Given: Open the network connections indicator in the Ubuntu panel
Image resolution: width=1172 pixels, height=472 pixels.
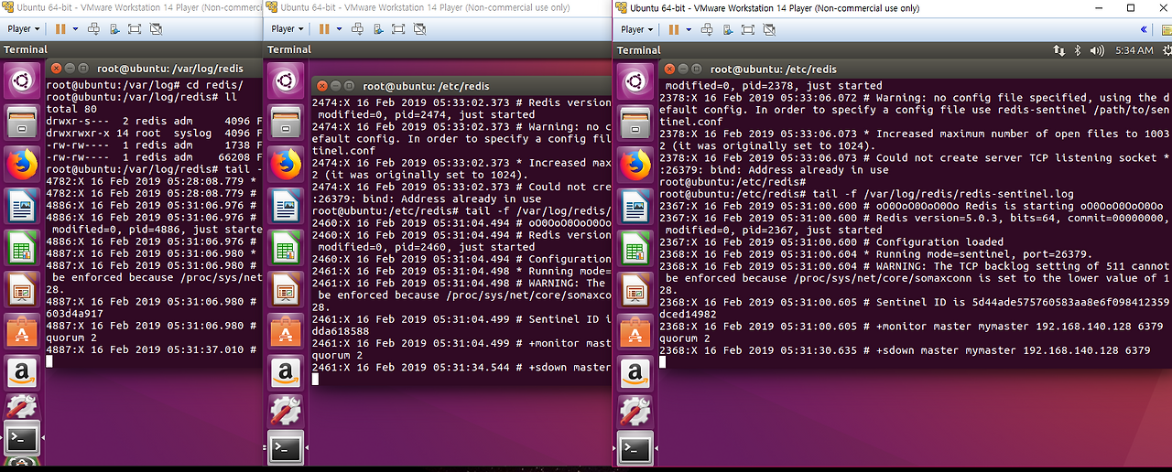Looking at the screenshot, I should [x=1059, y=50].
